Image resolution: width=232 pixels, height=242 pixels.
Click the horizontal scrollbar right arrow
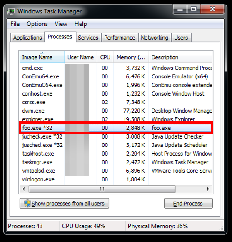(x=208, y=189)
